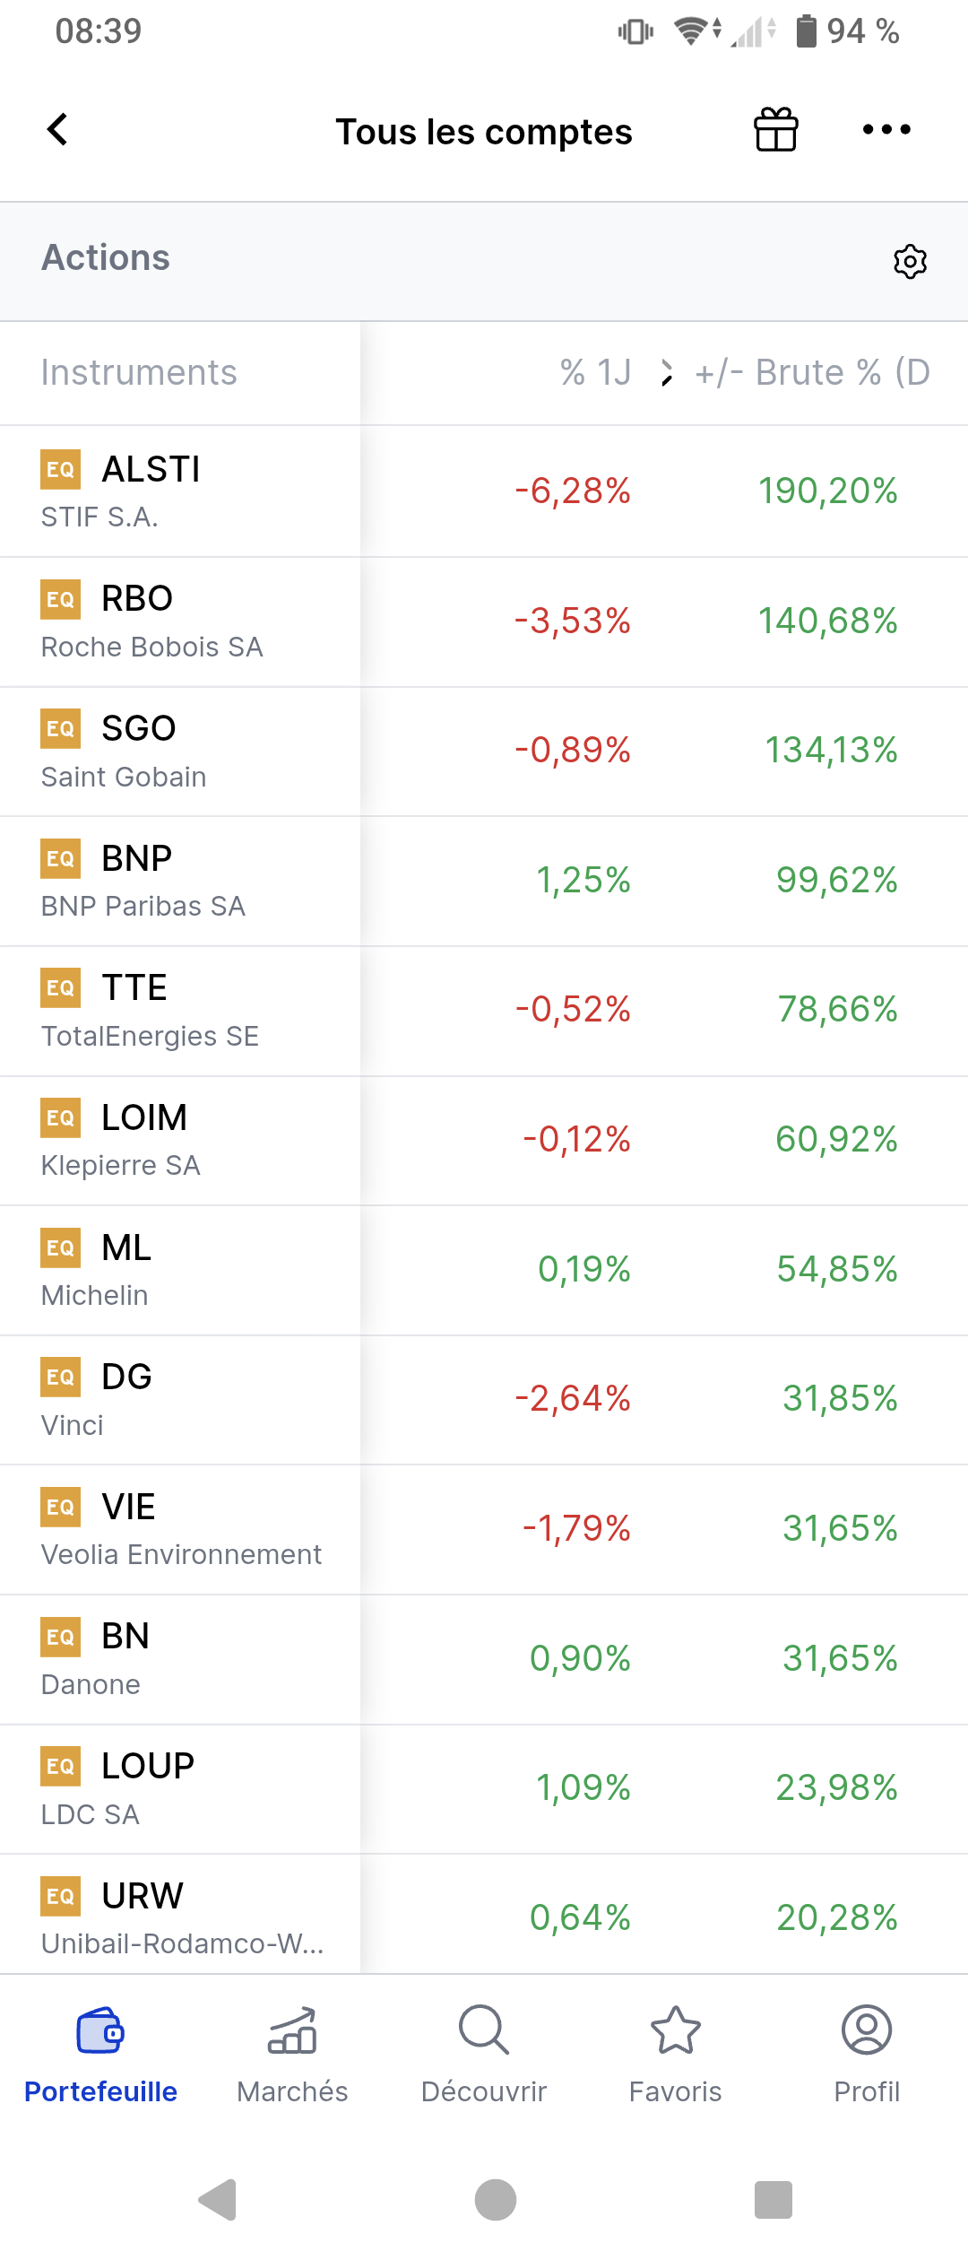
Task: Open the Favoris star icon
Action: tap(675, 2030)
